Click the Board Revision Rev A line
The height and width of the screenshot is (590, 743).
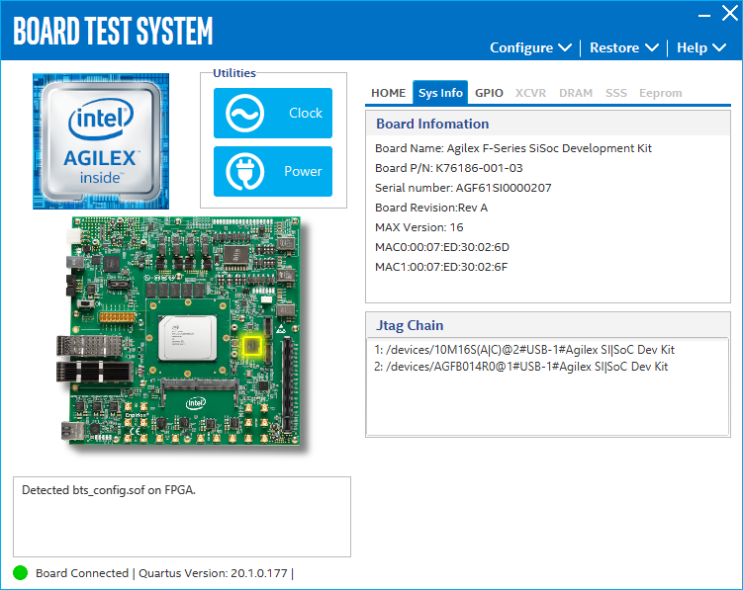point(431,208)
